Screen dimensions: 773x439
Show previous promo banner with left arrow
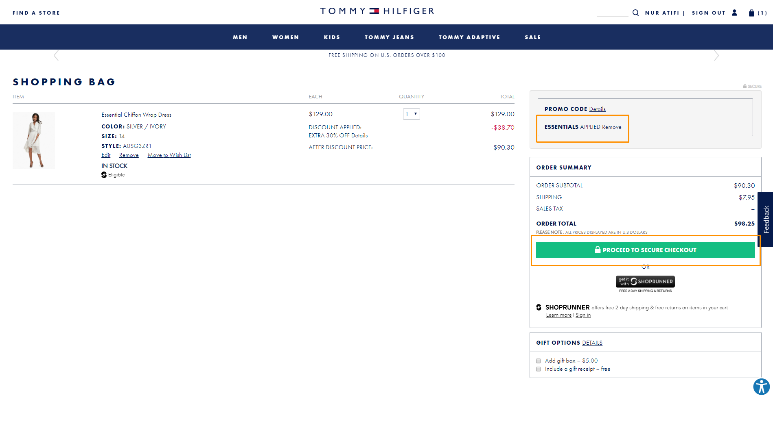56,55
